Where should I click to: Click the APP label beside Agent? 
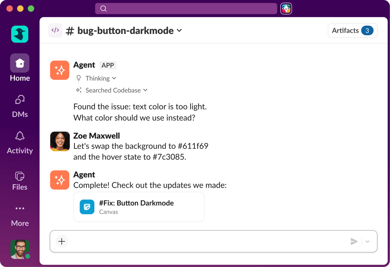[x=108, y=65]
